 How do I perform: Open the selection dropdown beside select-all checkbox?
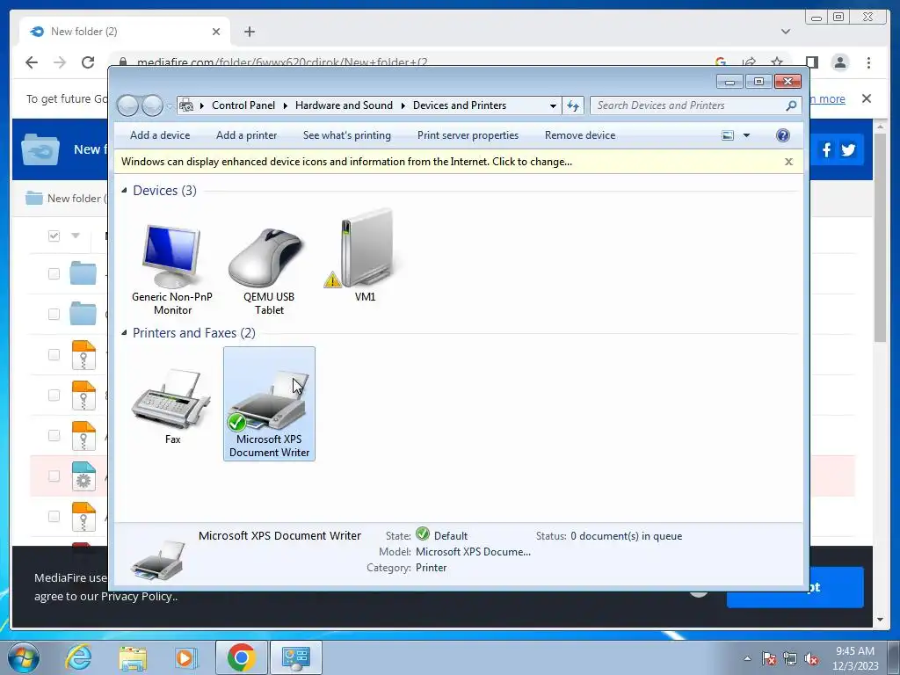[x=76, y=236]
